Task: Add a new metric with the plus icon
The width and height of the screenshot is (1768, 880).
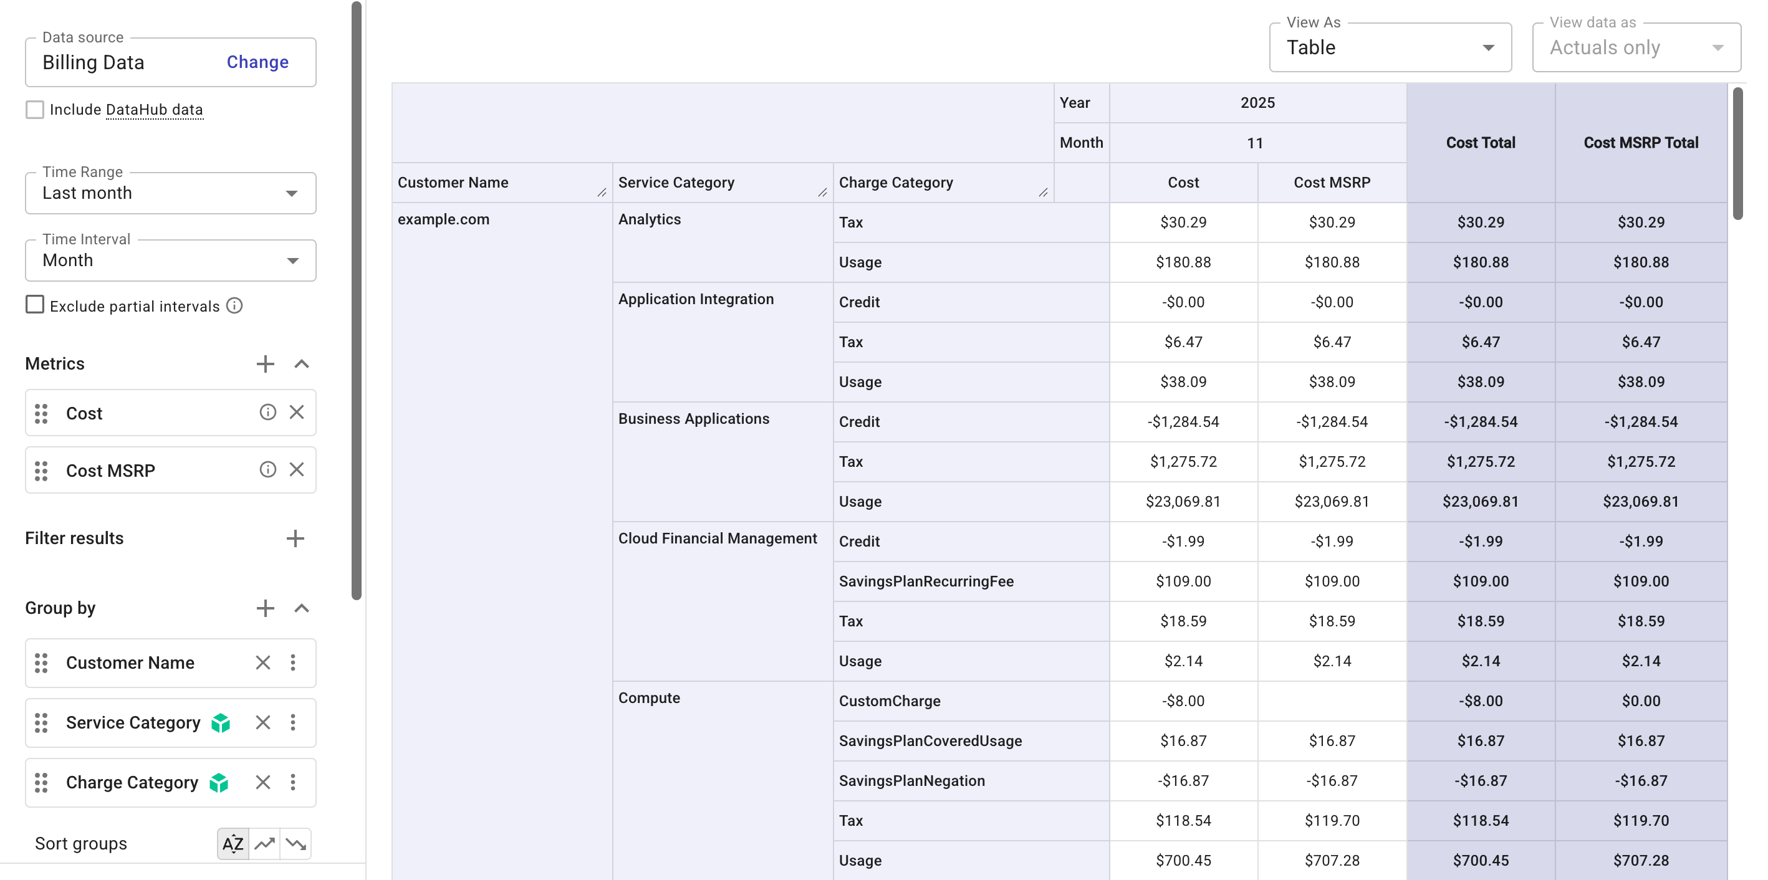Action: click(266, 363)
